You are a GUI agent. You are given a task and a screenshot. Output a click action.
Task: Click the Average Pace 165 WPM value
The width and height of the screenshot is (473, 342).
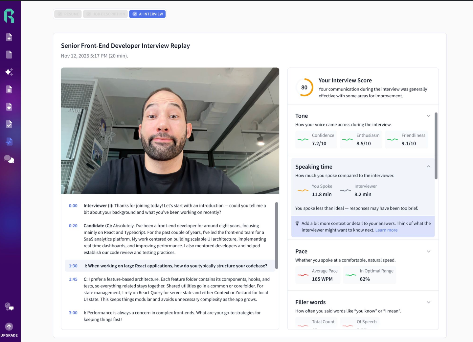coord(322,279)
